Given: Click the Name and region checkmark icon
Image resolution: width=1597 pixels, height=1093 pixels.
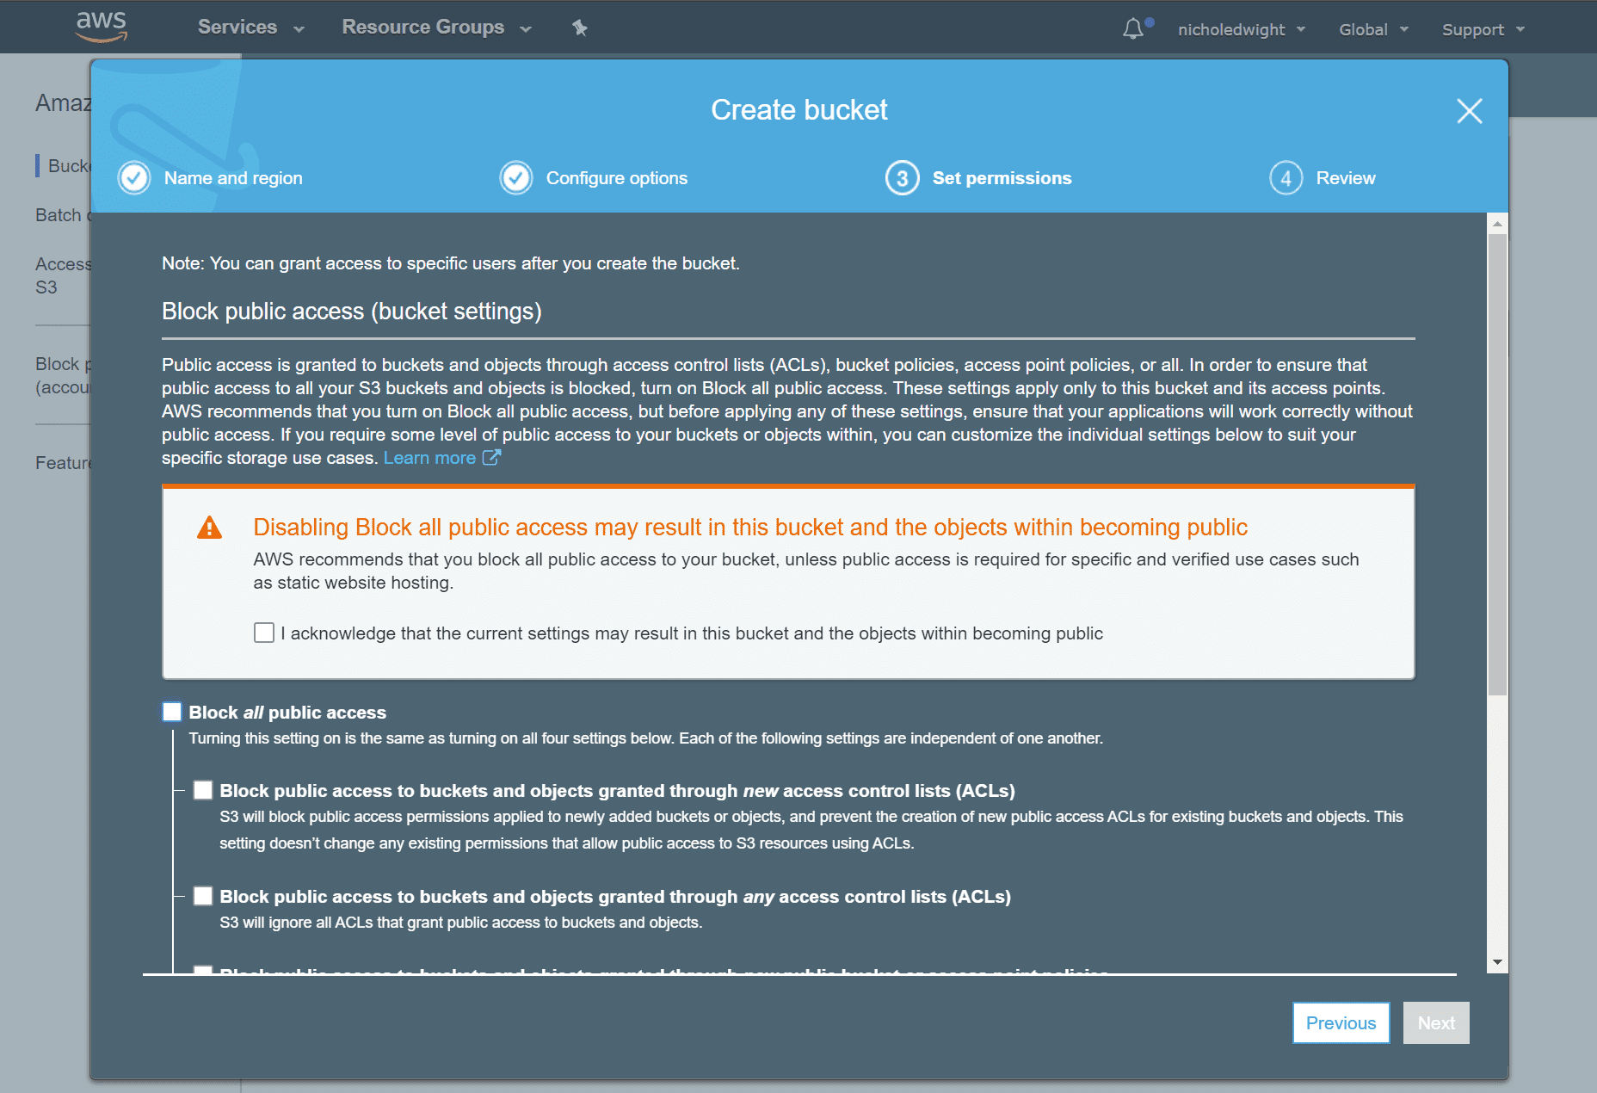Looking at the screenshot, I should click(x=134, y=178).
